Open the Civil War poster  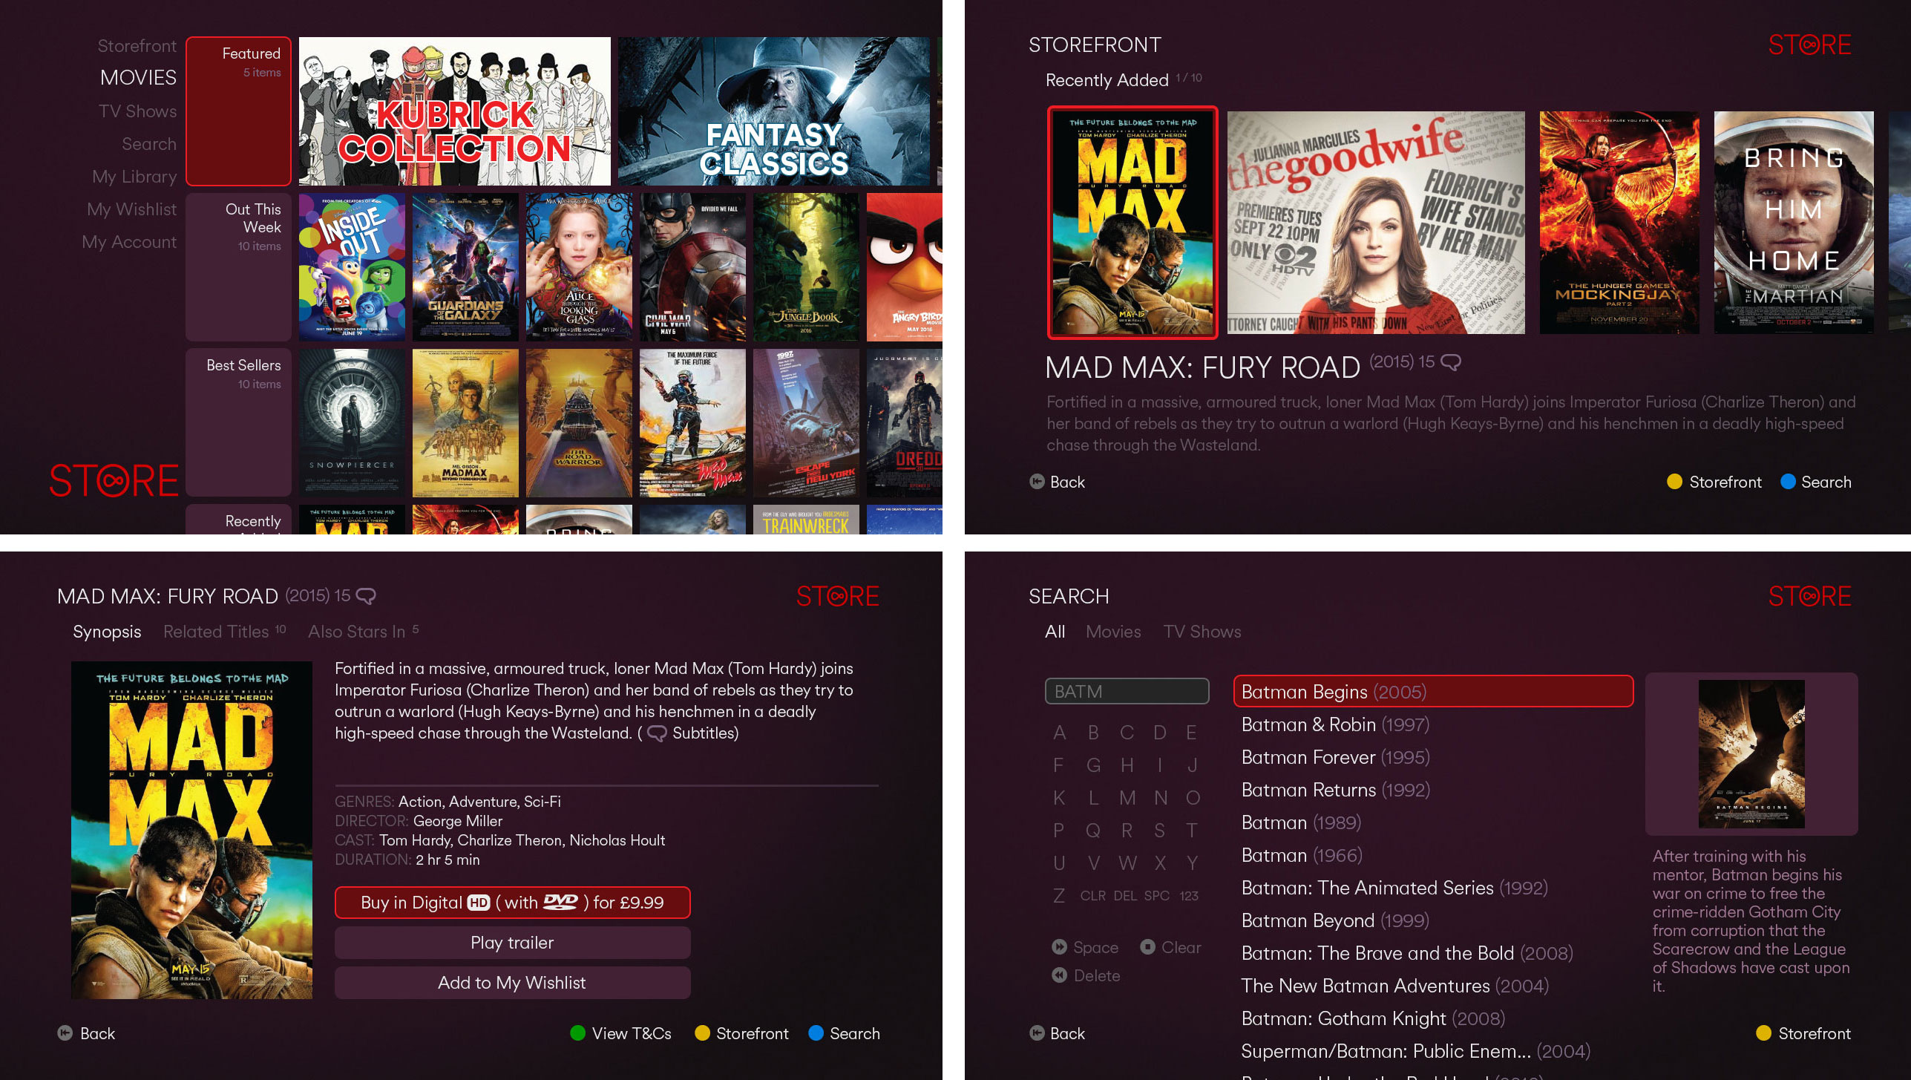click(x=692, y=267)
